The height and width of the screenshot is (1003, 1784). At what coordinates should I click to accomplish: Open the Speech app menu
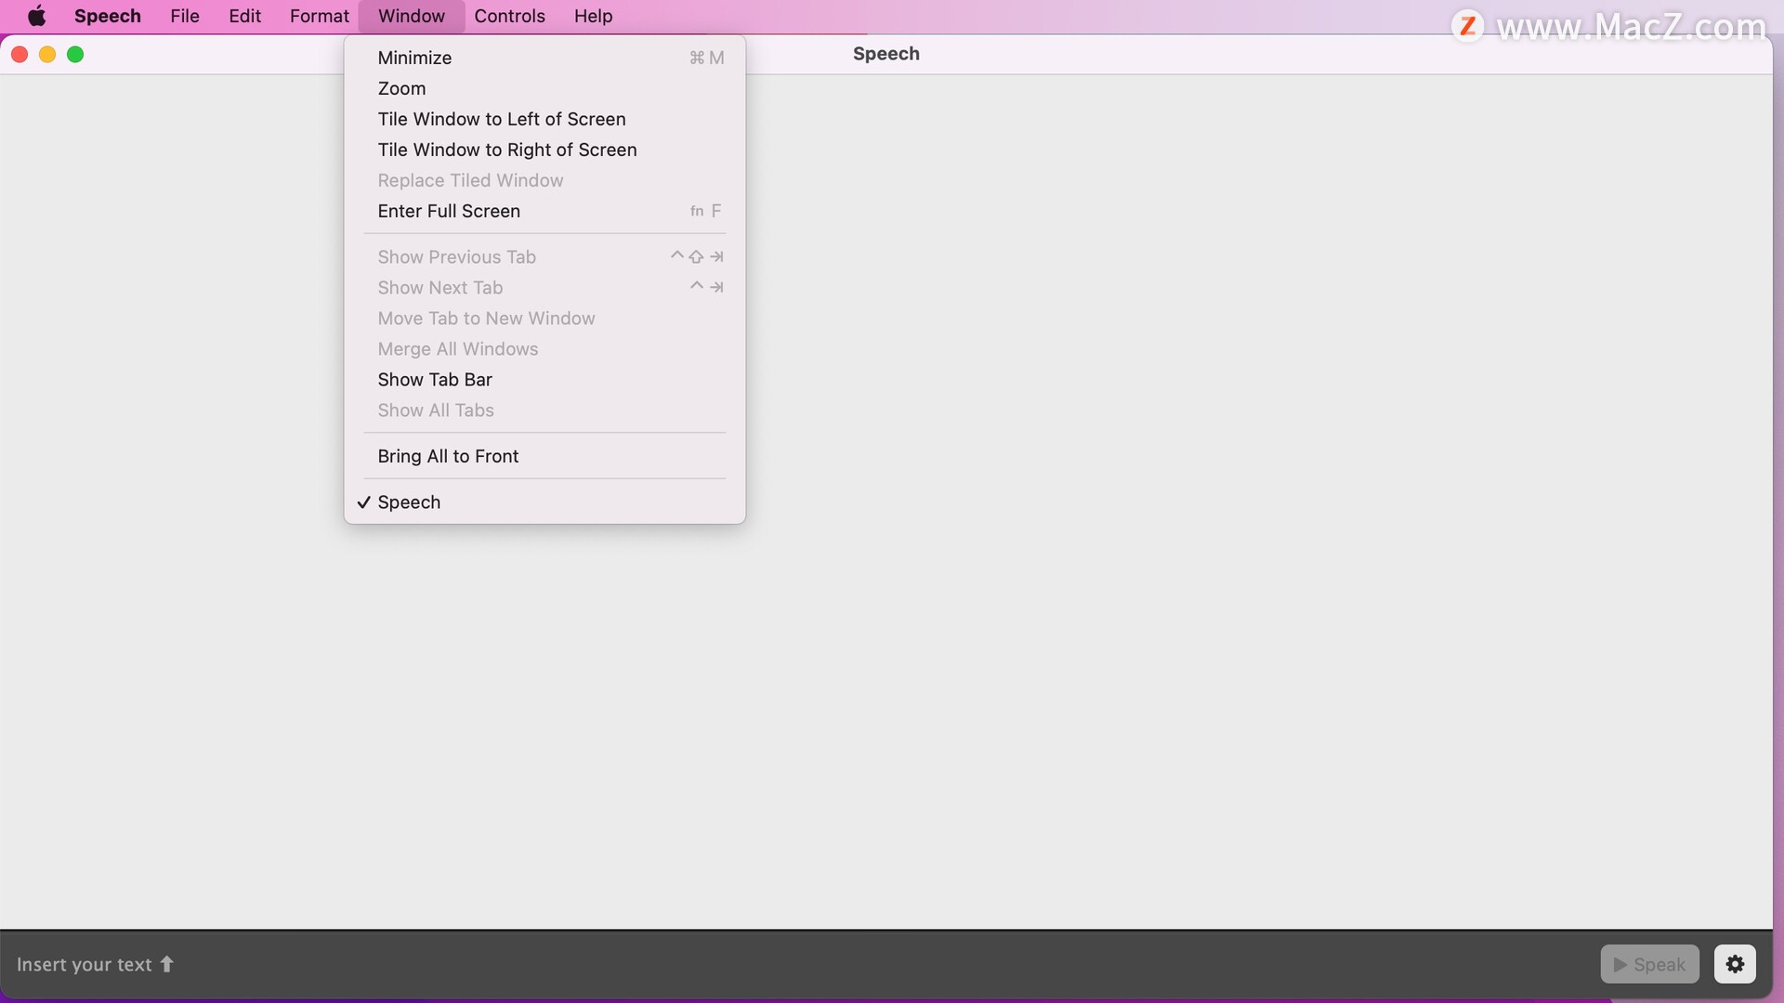(108, 16)
